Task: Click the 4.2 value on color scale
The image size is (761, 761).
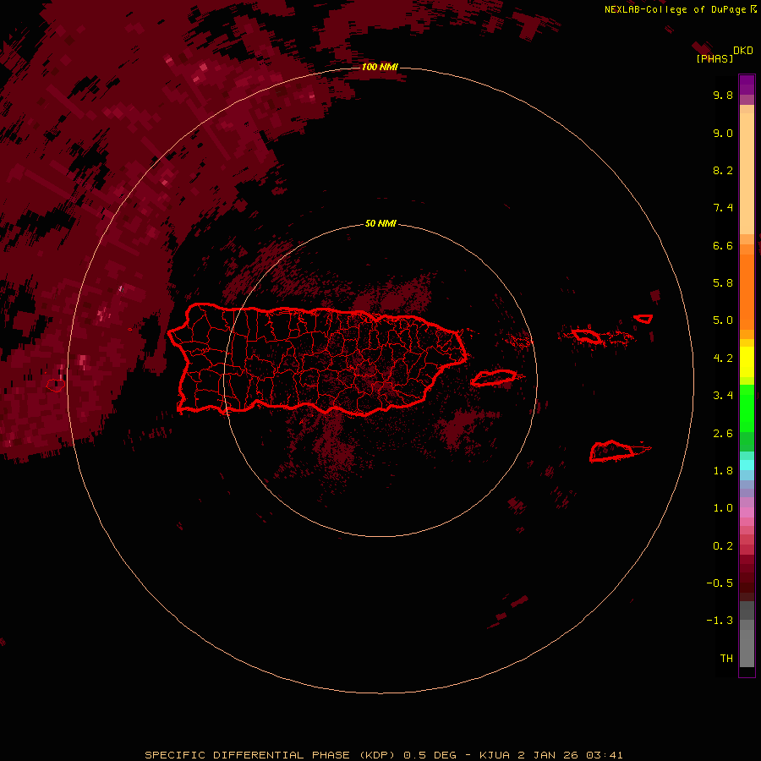Action: coord(723,359)
